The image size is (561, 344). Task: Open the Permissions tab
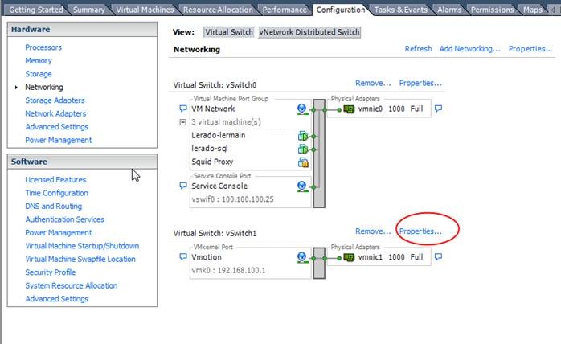(493, 10)
